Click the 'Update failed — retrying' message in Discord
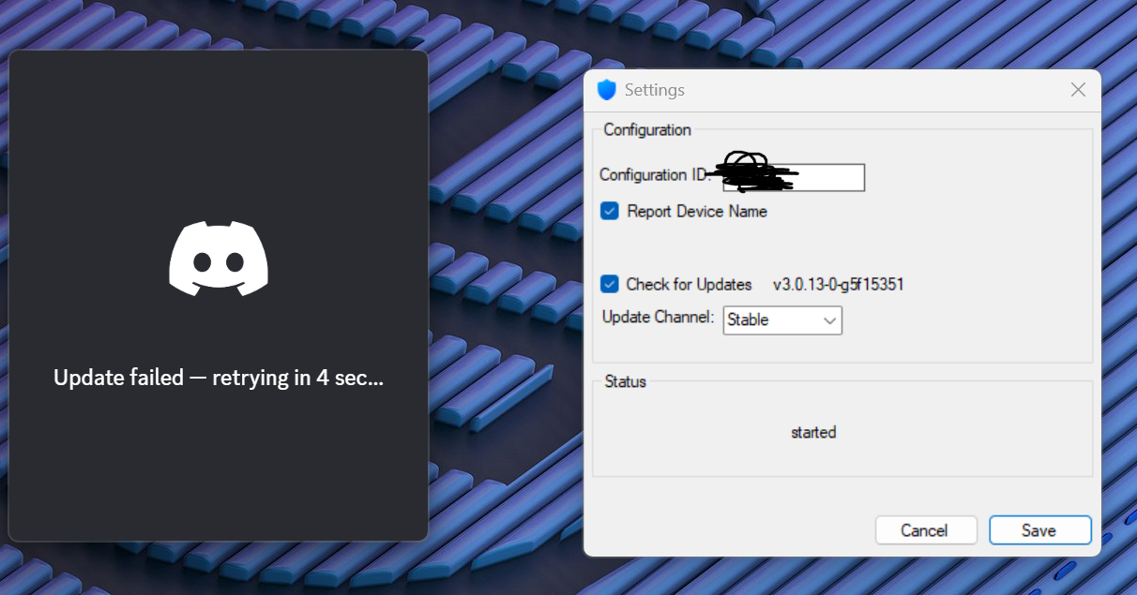The image size is (1137, 595). tap(219, 378)
